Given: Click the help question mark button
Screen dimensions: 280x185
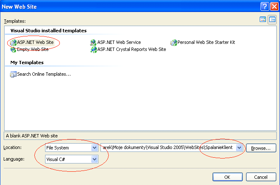Looking at the screenshot, I should tap(265, 7).
